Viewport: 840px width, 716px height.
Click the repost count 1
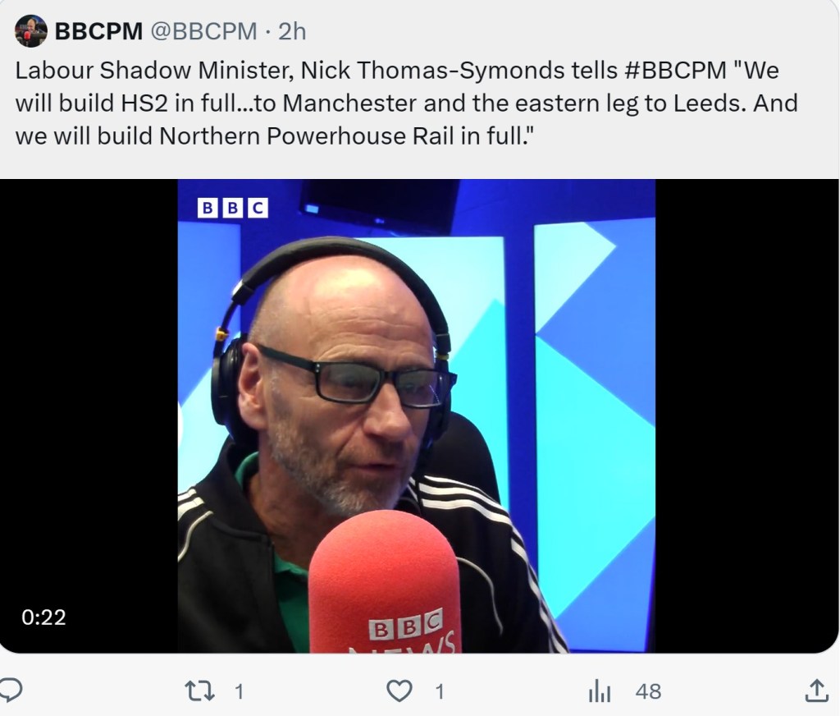tap(240, 691)
